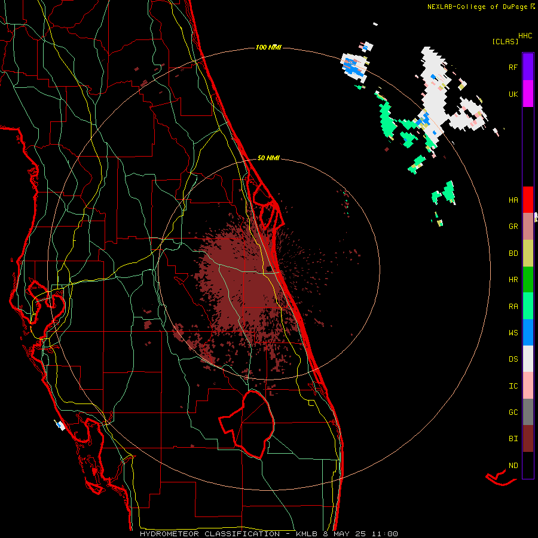Click the BD legend label
This screenshot has width=538, height=538.
pyautogui.click(x=513, y=253)
